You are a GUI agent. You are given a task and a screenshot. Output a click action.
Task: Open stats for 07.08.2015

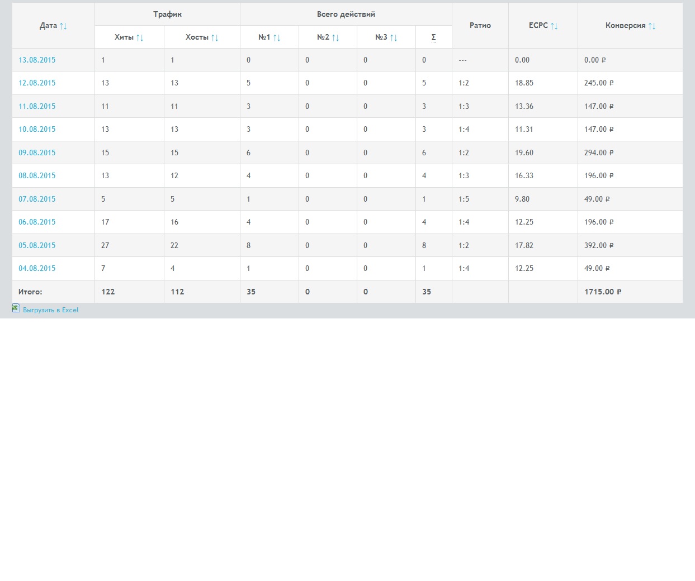click(x=37, y=199)
